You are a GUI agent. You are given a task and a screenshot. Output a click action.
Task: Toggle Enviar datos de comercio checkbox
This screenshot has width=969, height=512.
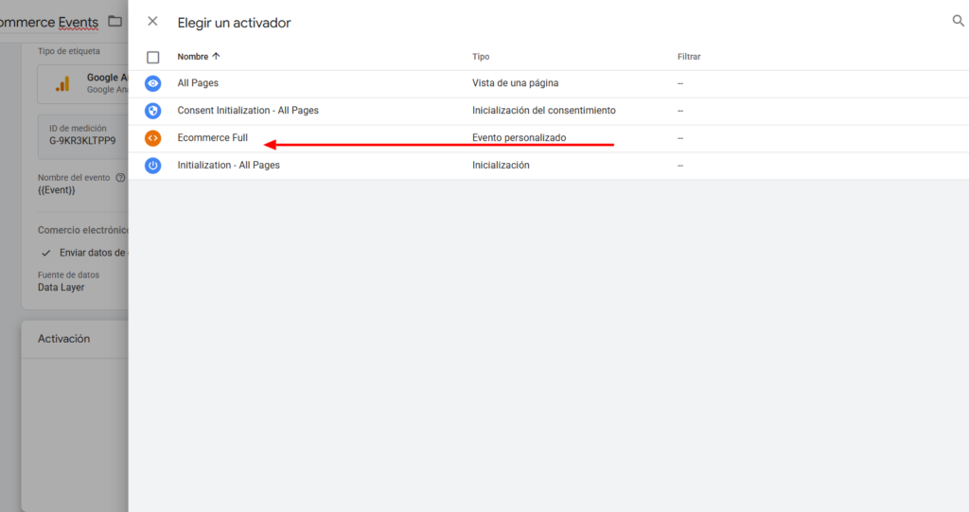[x=46, y=253]
